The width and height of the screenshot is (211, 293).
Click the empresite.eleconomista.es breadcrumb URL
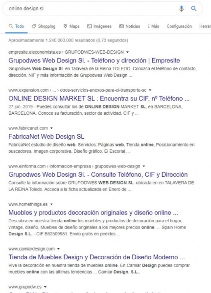[x=66, y=52]
